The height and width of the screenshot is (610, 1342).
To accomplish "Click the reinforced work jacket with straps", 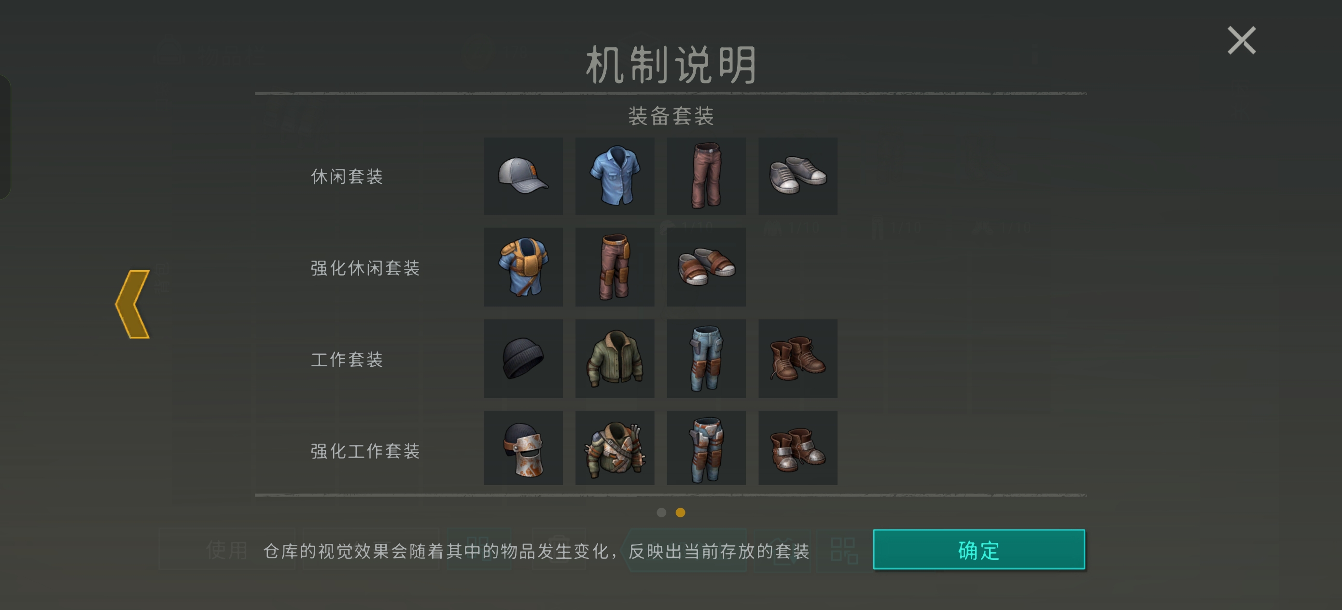I will click(x=615, y=448).
